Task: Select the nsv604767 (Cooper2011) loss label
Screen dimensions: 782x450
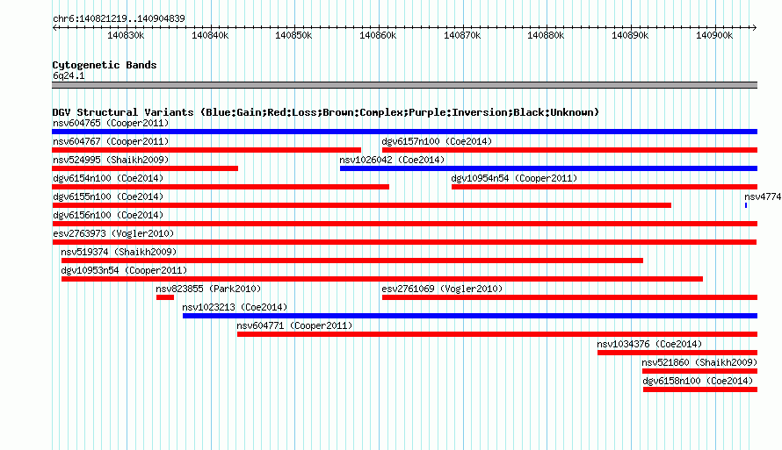Action: [x=111, y=141]
